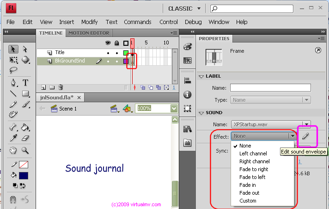This screenshot has height=209, width=329.
Task: Pick the Eyedropper tool
Action: click(13, 138)
